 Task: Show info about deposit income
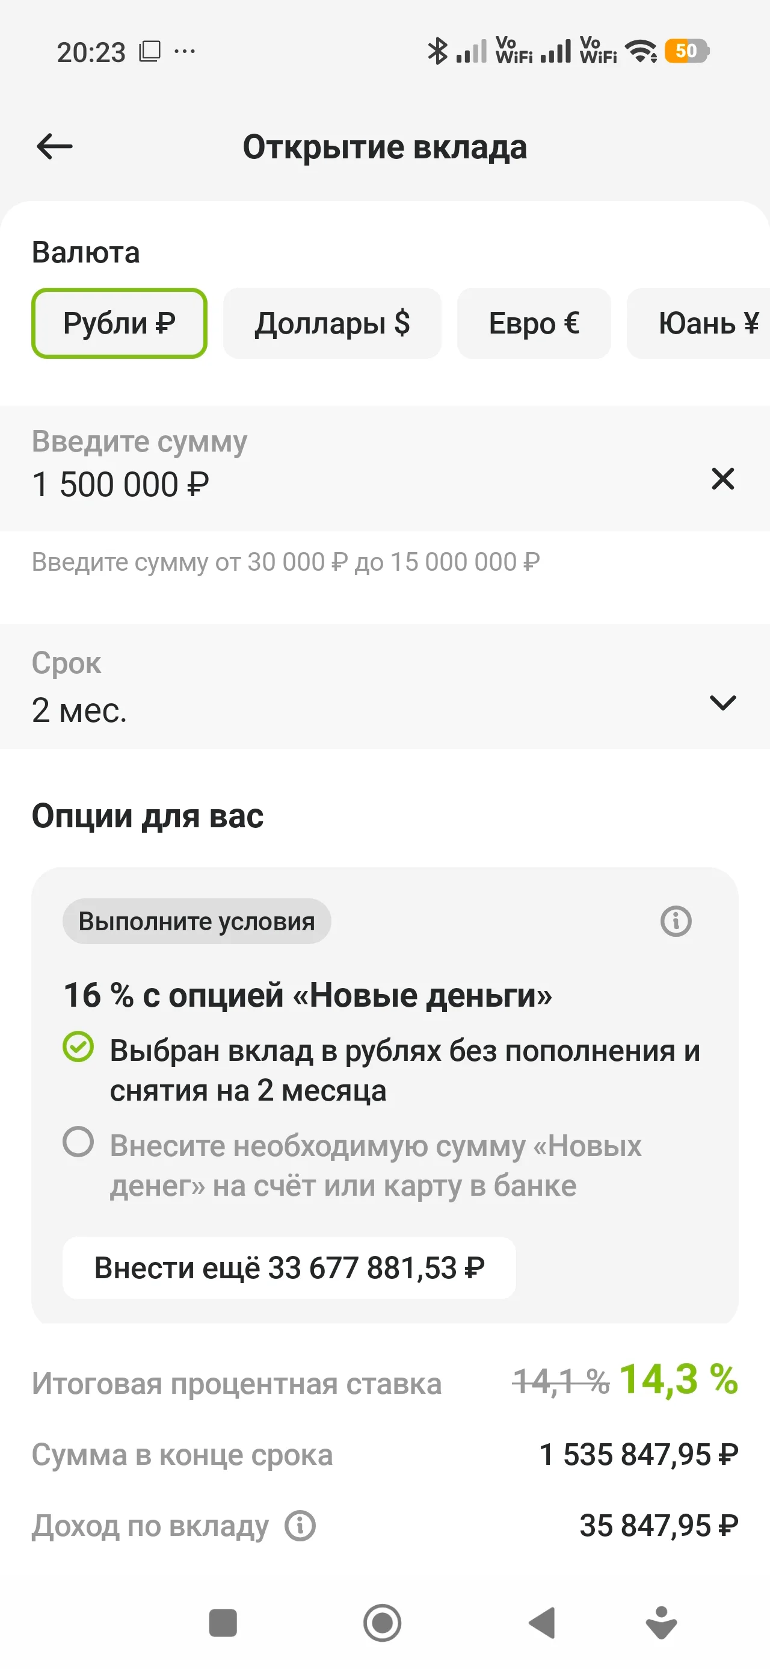pos(301,1525)
